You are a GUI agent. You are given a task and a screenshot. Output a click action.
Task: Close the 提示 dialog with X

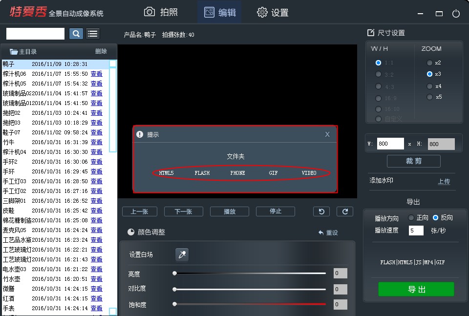click(327, 134)
